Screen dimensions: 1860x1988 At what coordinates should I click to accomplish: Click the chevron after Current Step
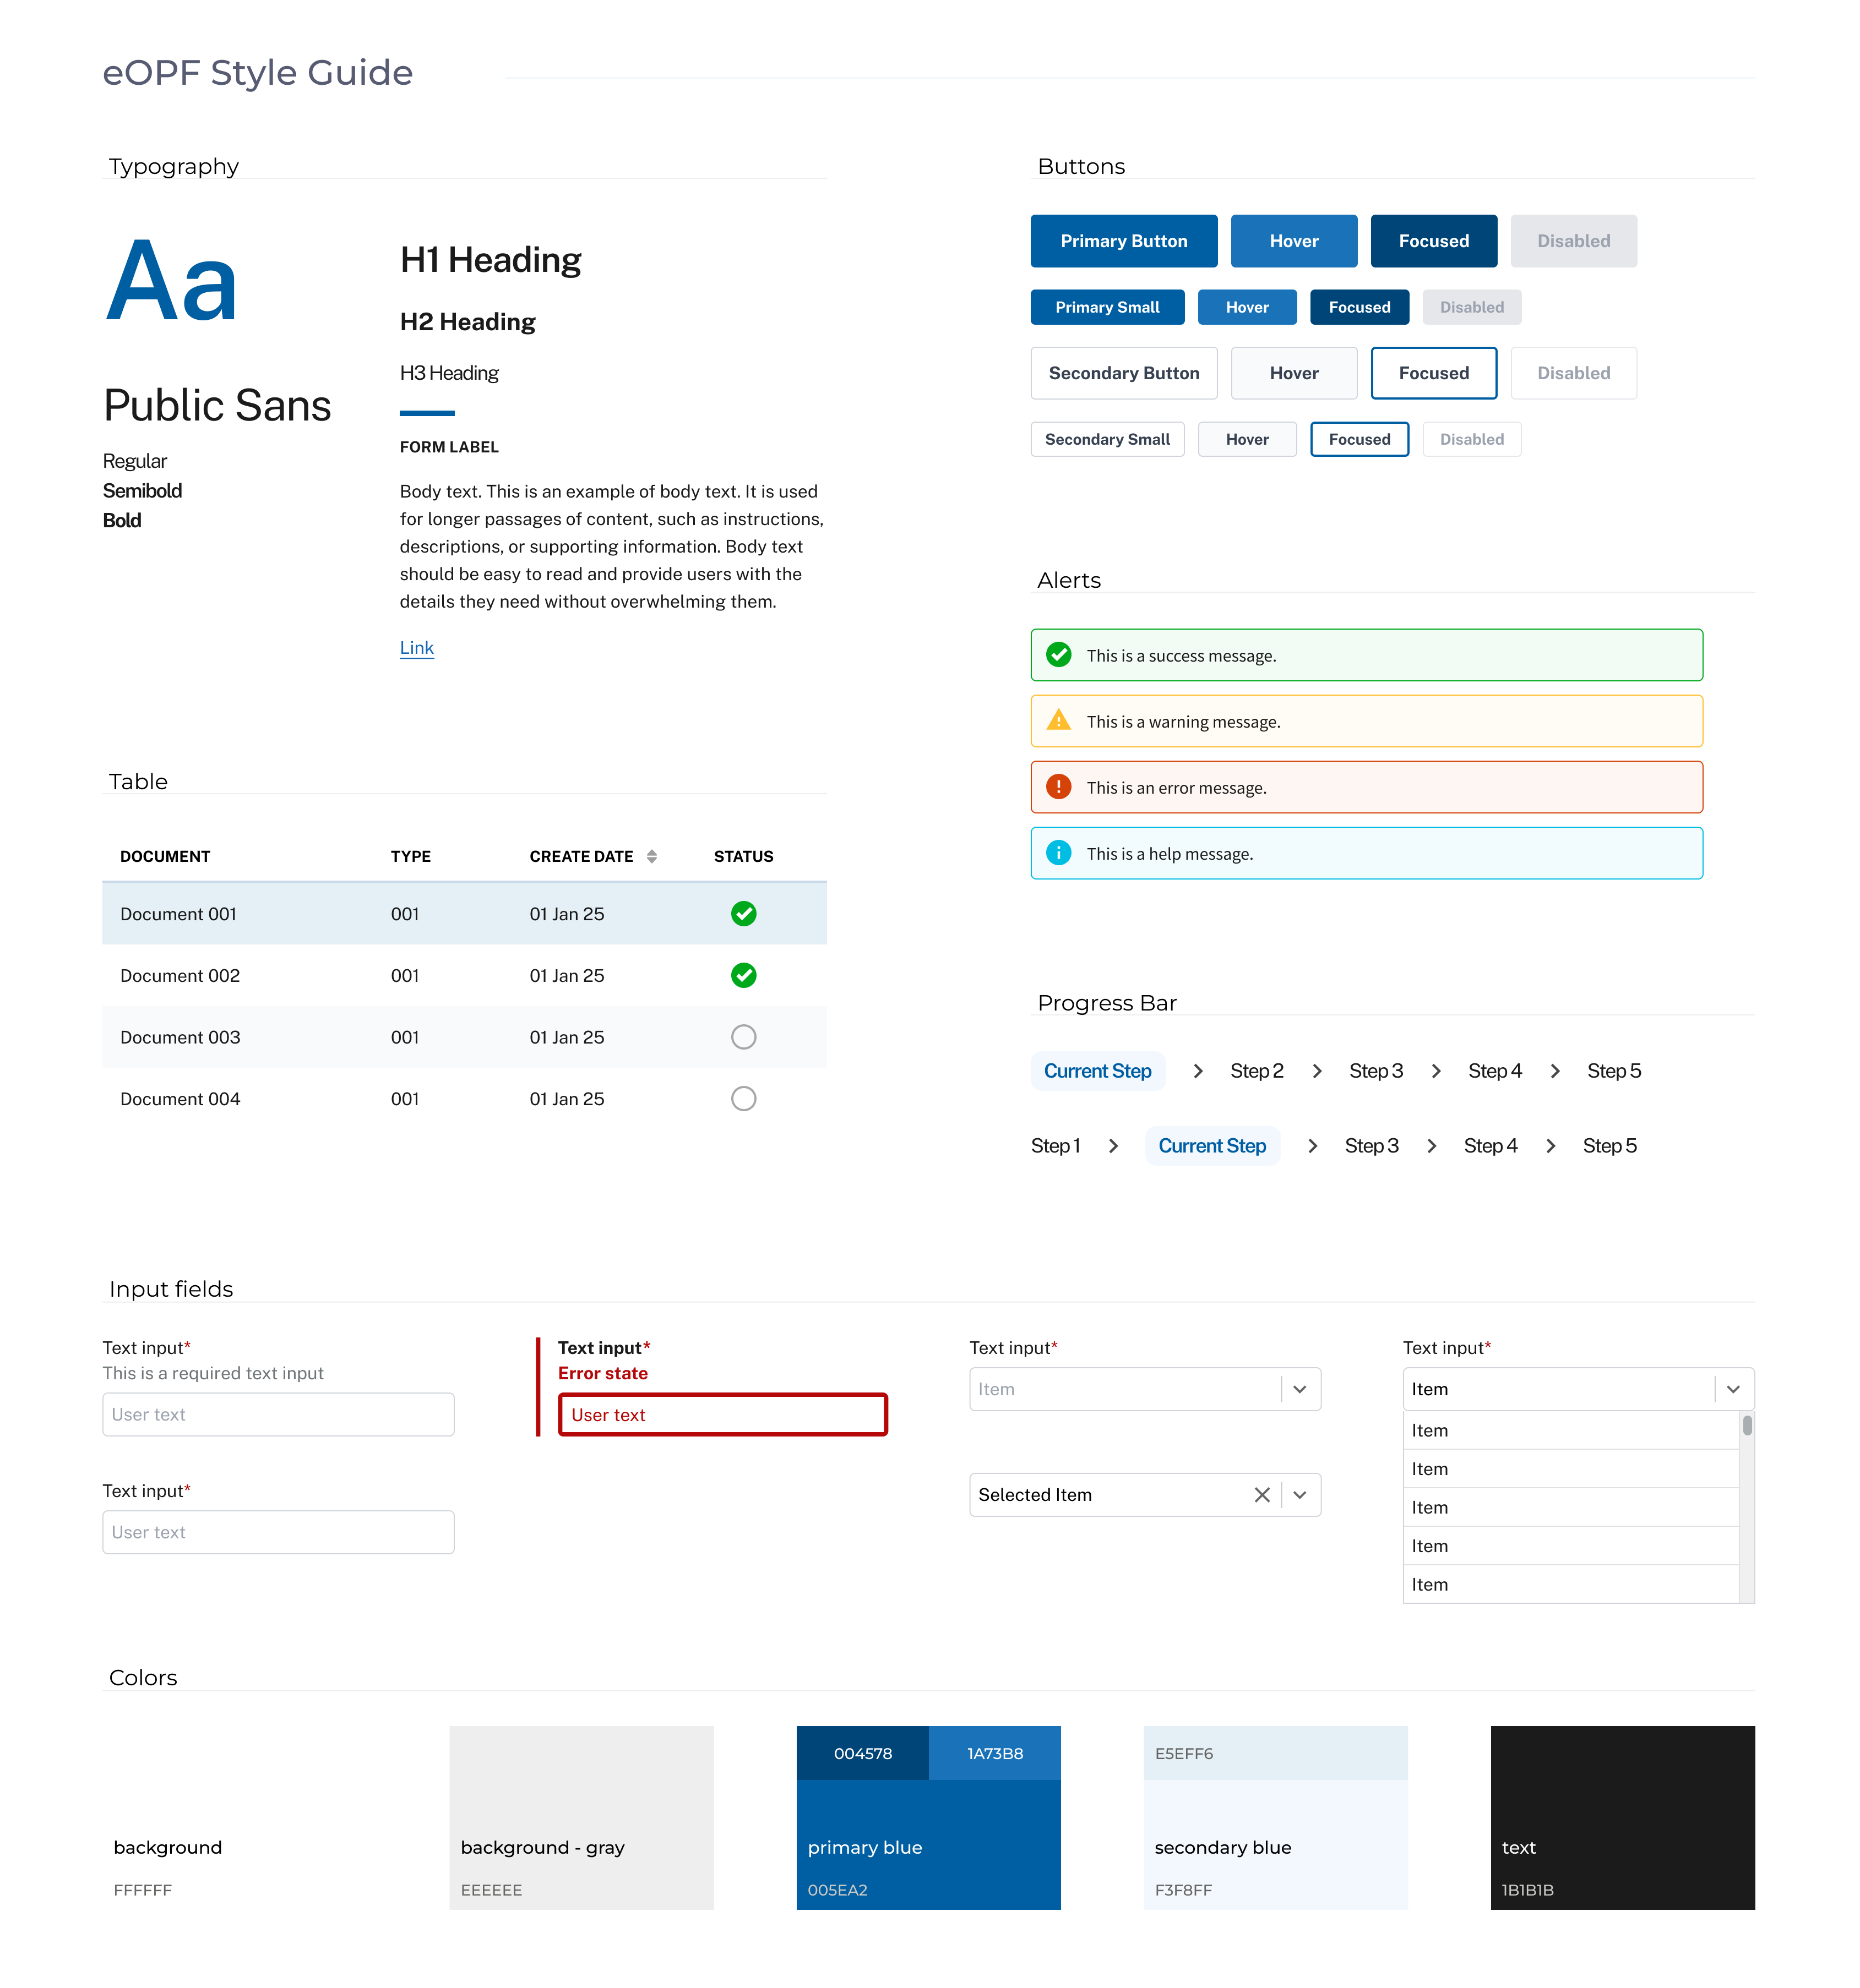[x=1197, y=1070]
